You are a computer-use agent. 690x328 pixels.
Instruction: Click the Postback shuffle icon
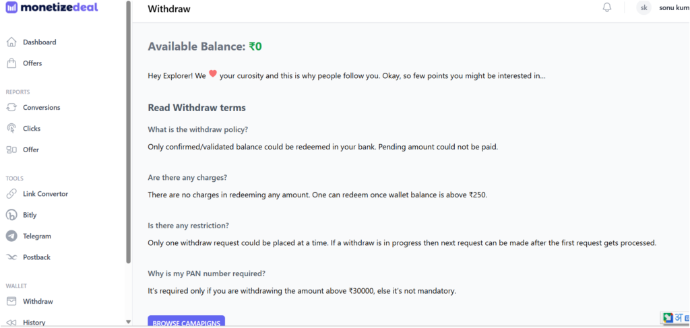click(x=11, y=257)
